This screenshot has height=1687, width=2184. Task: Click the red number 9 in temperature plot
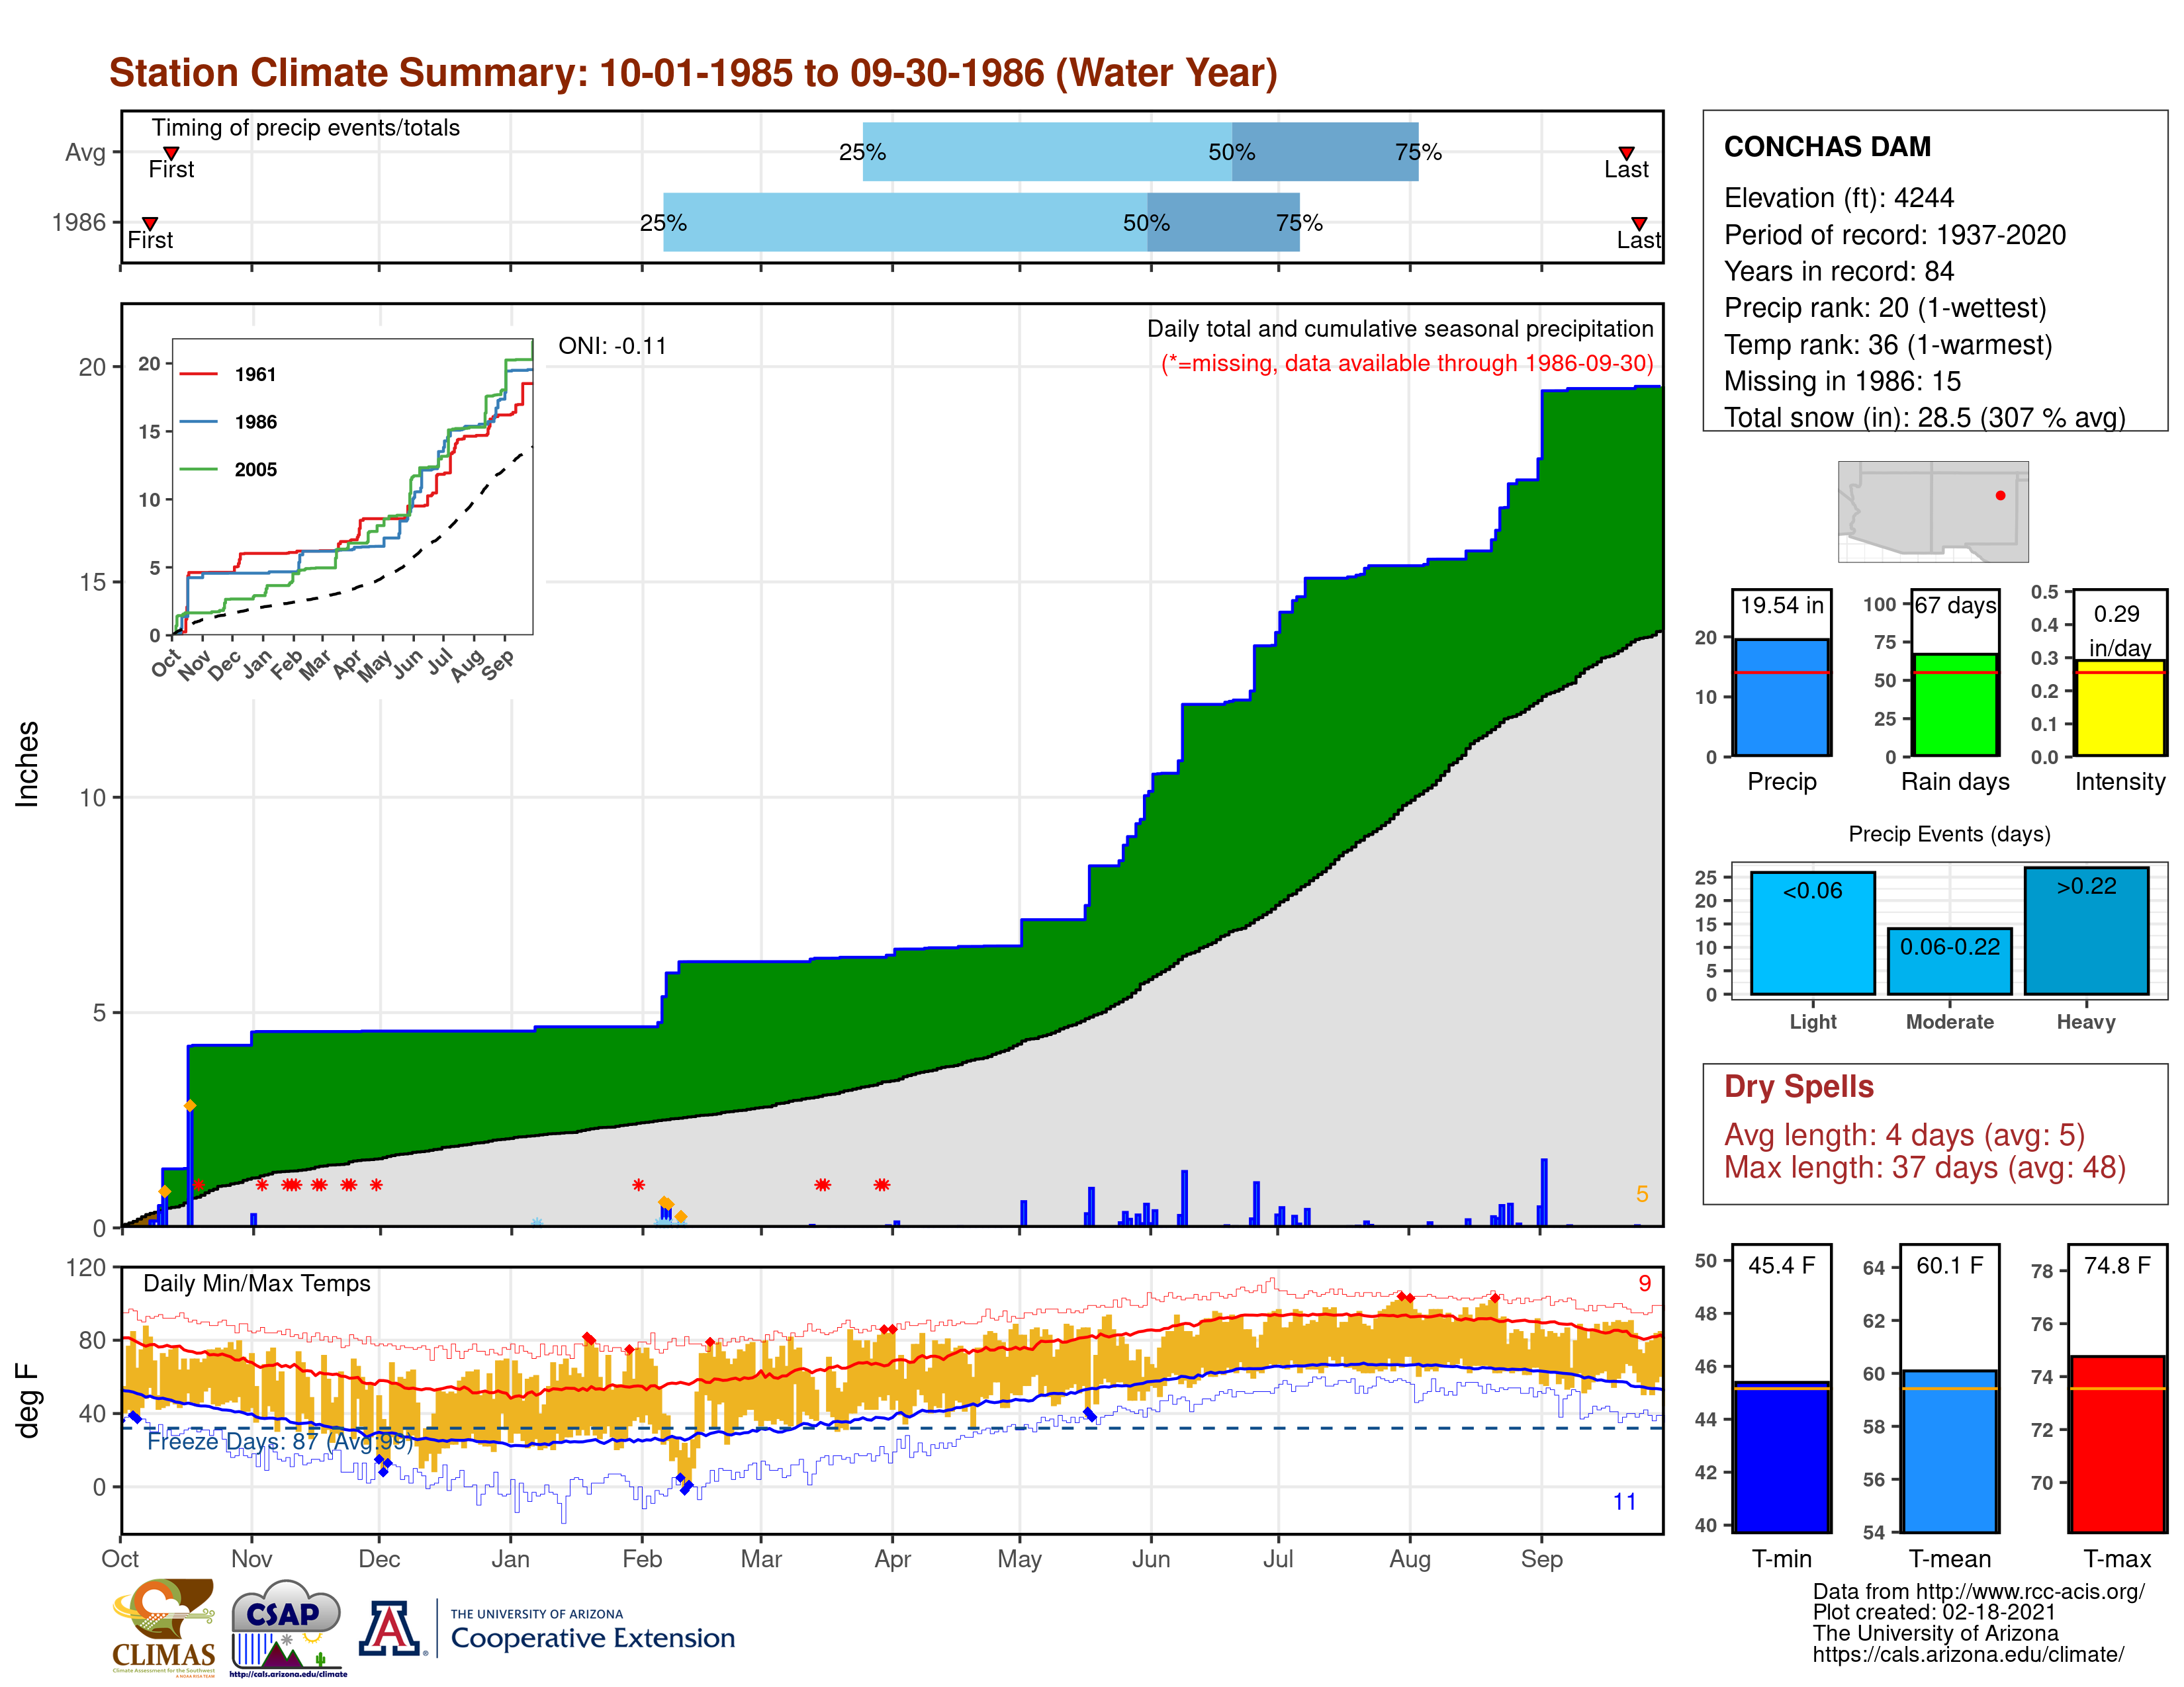[1644, 1283]
